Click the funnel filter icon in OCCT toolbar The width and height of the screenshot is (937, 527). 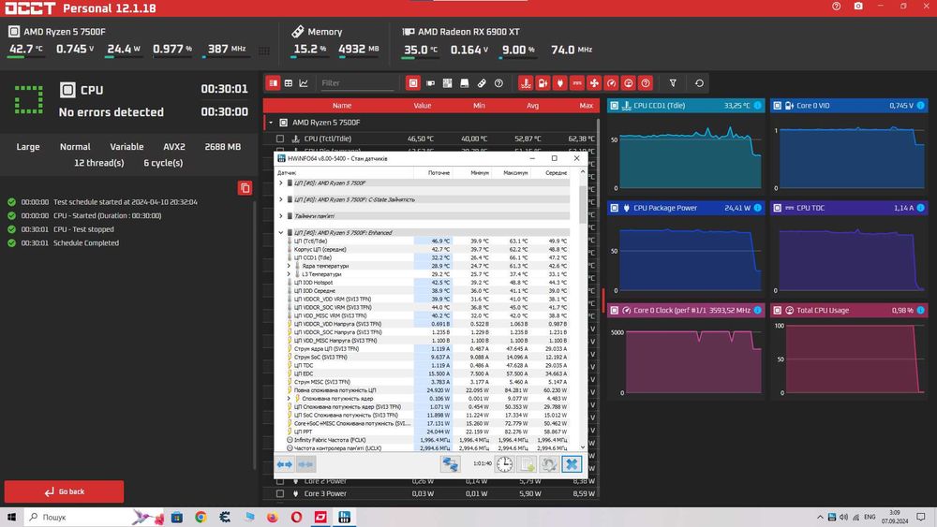coord(673,83)
